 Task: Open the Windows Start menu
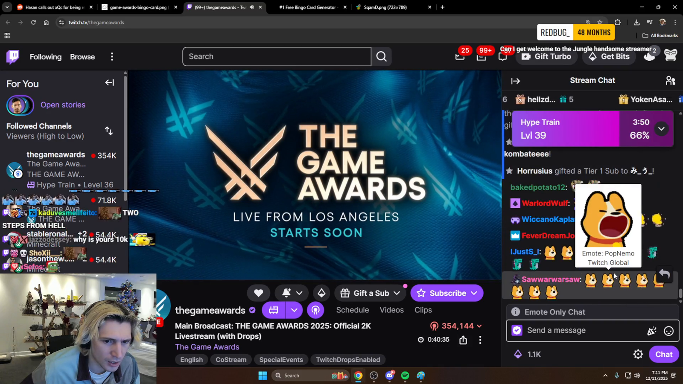263,375
